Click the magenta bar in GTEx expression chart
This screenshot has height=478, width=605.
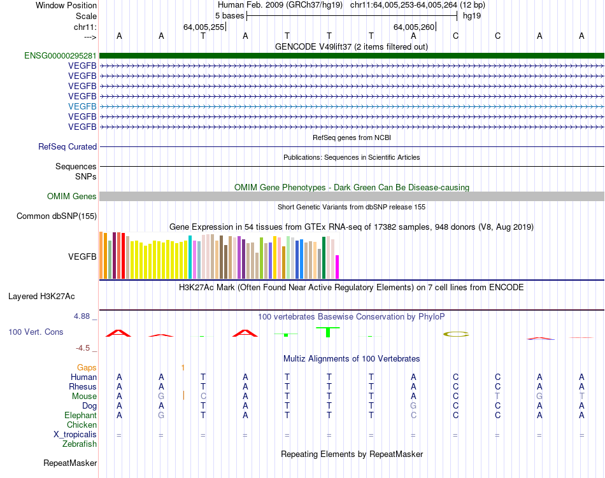(338, 267)
